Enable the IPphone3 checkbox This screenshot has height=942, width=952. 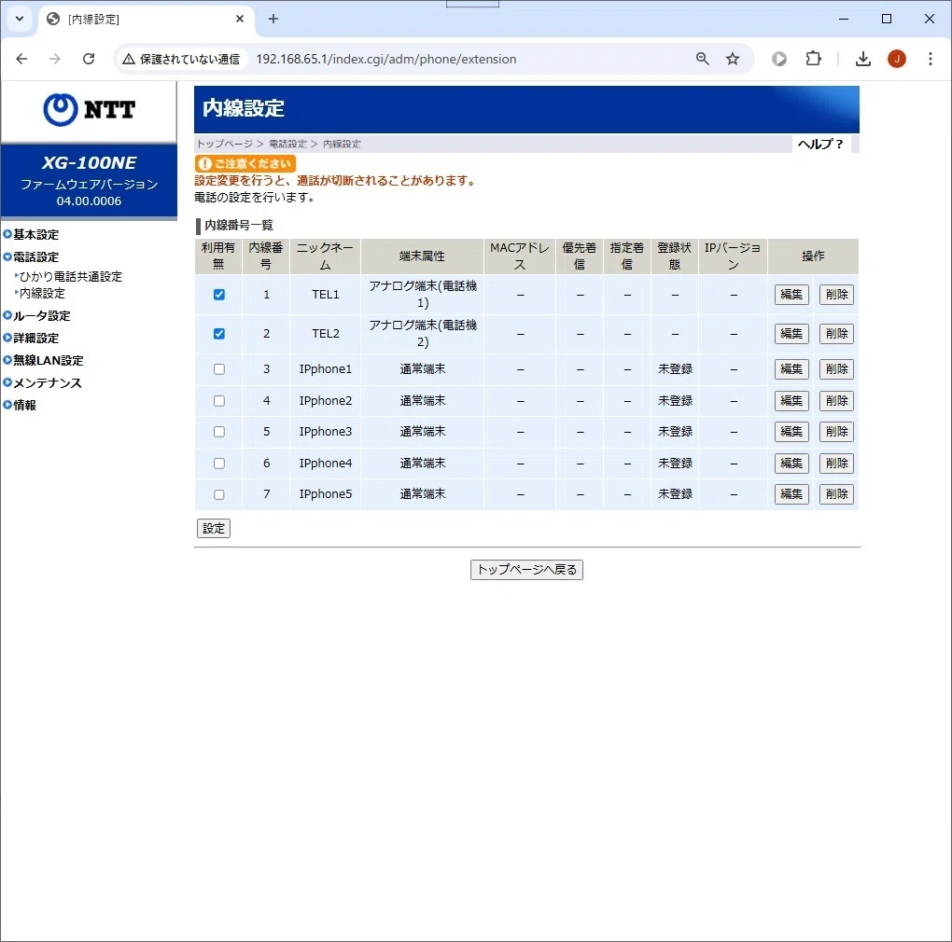pos(219,432)
